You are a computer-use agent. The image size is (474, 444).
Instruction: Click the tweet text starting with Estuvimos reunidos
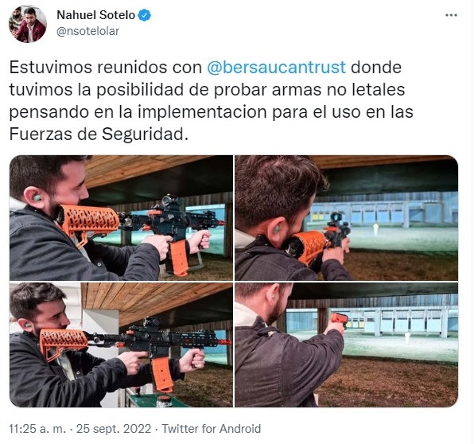click(211, 100)
